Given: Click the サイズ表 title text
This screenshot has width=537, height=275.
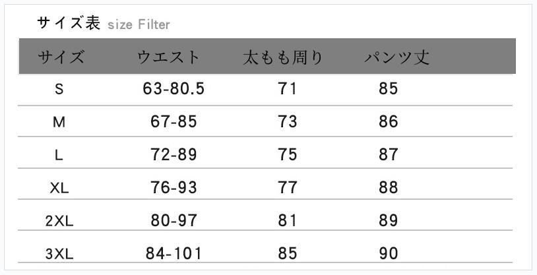Looking at the screenshot, I should (x=69, y=23).
